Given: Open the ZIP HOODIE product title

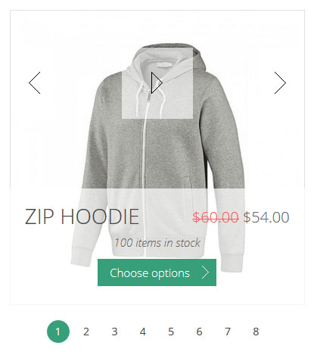Looking at the screenshot, I should pos(82,216).
